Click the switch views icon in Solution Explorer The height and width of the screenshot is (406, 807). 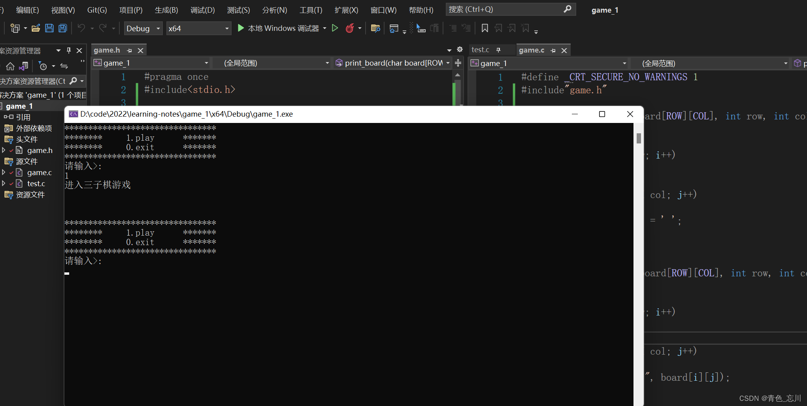(24, 66)
